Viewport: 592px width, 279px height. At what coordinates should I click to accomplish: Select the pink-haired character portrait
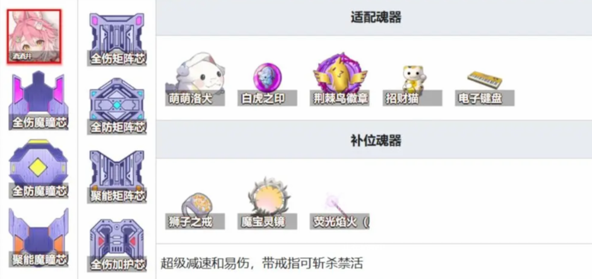(x=34, y=36)
